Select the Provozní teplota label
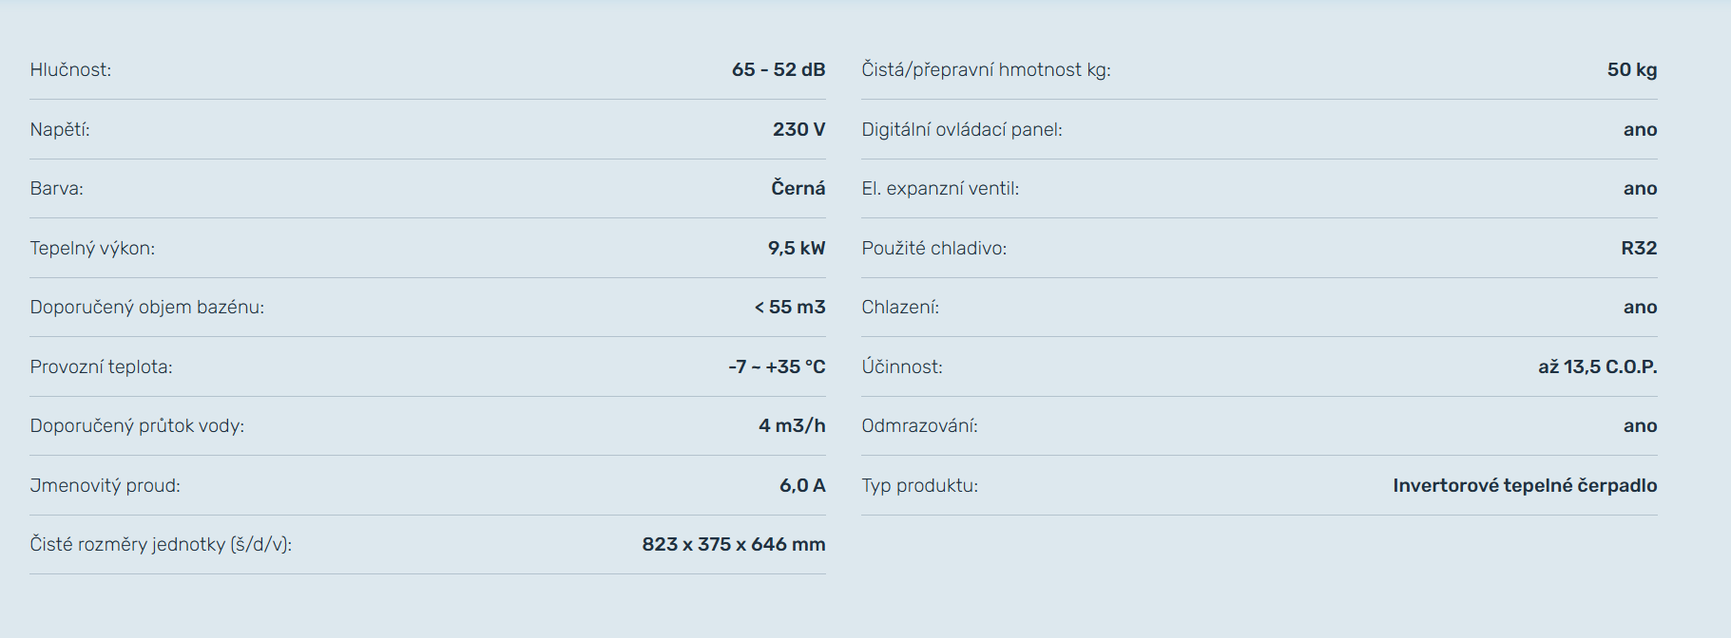This screenshot has height=638, width=1731. (101, 367)
